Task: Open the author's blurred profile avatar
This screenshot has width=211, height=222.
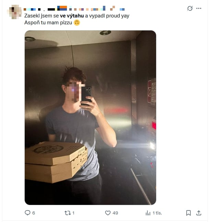Action: coord(14,12)
